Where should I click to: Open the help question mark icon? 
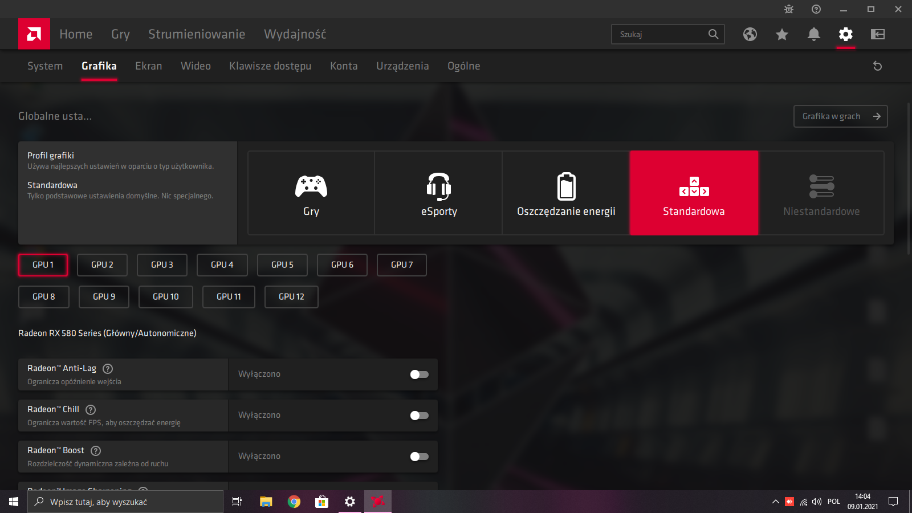click(816, 9)
